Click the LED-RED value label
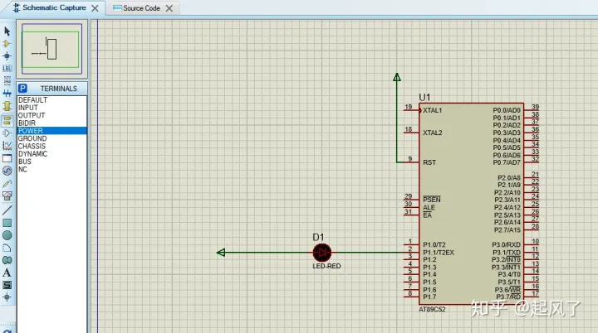This screenshot has height=333, width=598. coord(326,266)
